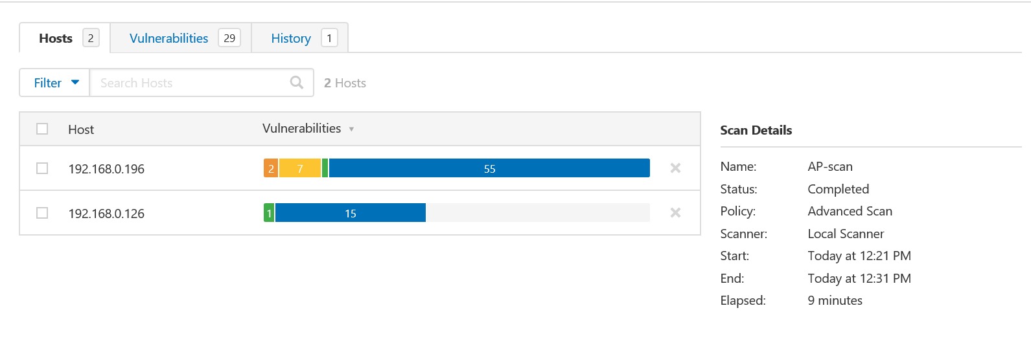Open host 192.168.0.196 details
Viewport: 1031px width, 341px height.
(106, 169)
